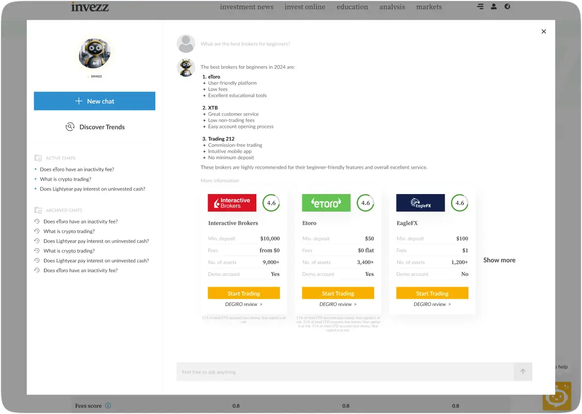Open the hamburger menu icon in the header
582x414 pixels.
(x=481, y=6)
